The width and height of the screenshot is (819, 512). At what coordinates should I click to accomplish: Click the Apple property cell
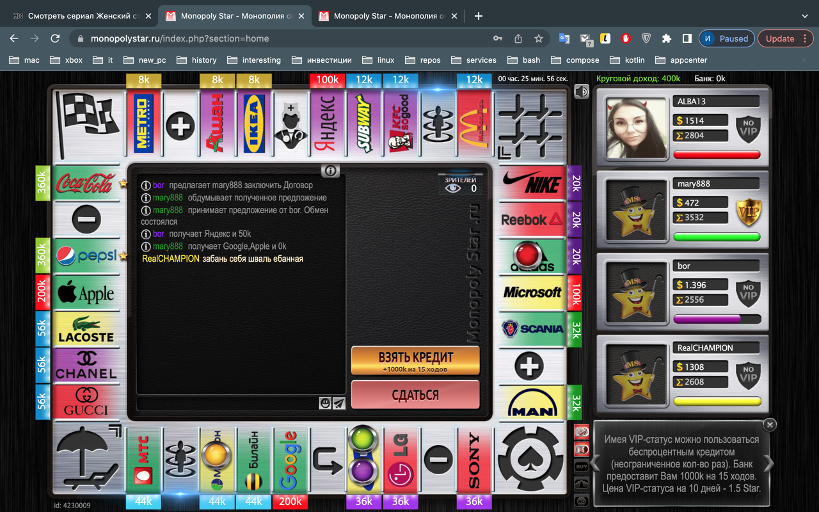point(86,292)
